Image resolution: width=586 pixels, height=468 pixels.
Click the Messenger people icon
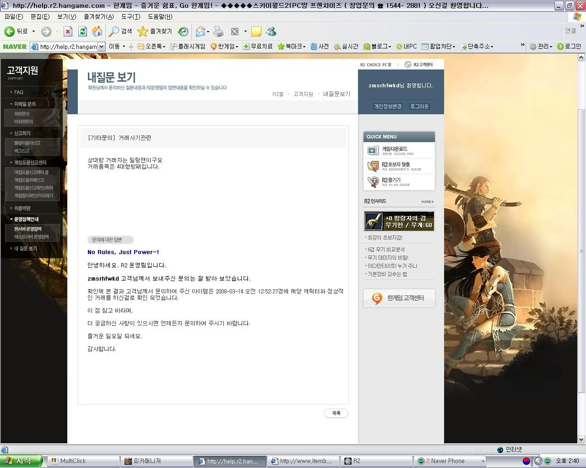point(271,32)
